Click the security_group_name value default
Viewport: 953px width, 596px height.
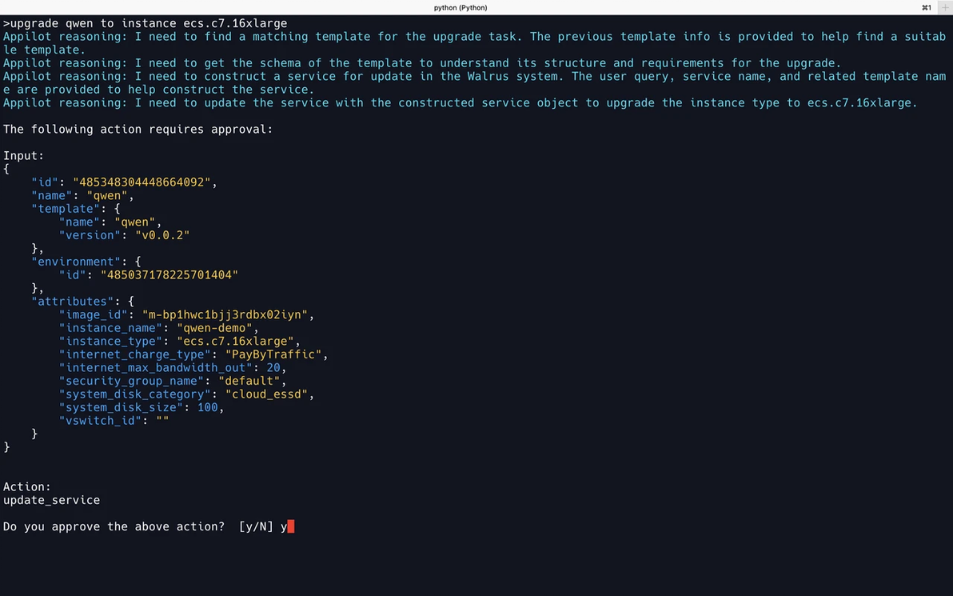coord(249,381)
